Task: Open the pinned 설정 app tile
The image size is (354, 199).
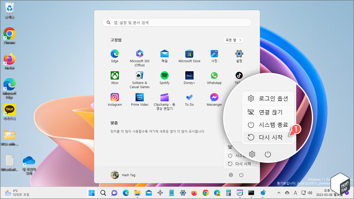Action: (x=239, y=56)
